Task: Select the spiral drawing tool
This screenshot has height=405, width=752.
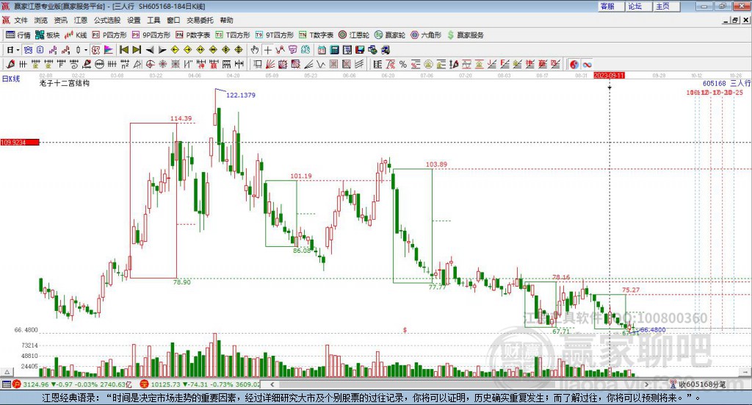Action: pyautogui.click(x=74, y=64)
